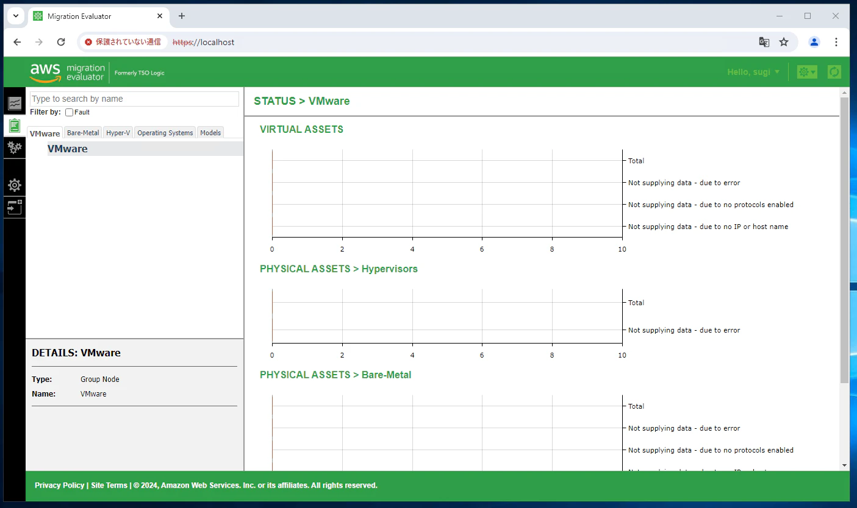This screenshot has height=508, width=857.
Task: Switch to the Operating Systems tab
Action: [x=165, y=133]
